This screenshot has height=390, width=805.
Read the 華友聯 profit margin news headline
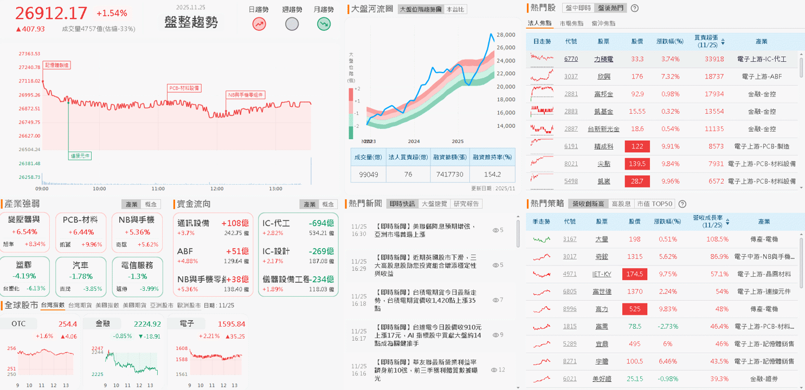coord(426,370)
